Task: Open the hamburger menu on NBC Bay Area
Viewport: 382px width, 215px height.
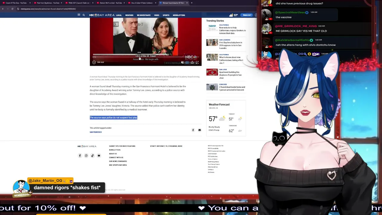Action: [x=79, y=15]
